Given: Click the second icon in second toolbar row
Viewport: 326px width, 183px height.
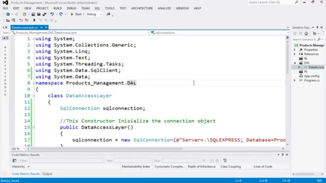Looking at the screenshot, I should (x=14, y=20).
